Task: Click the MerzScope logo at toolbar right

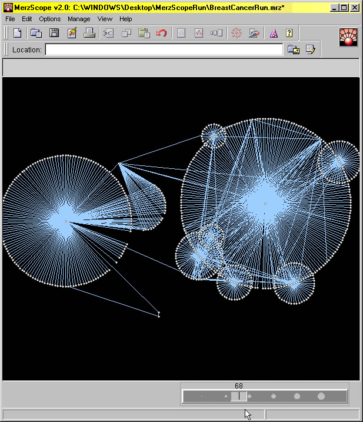Action: tap(349, 36)
